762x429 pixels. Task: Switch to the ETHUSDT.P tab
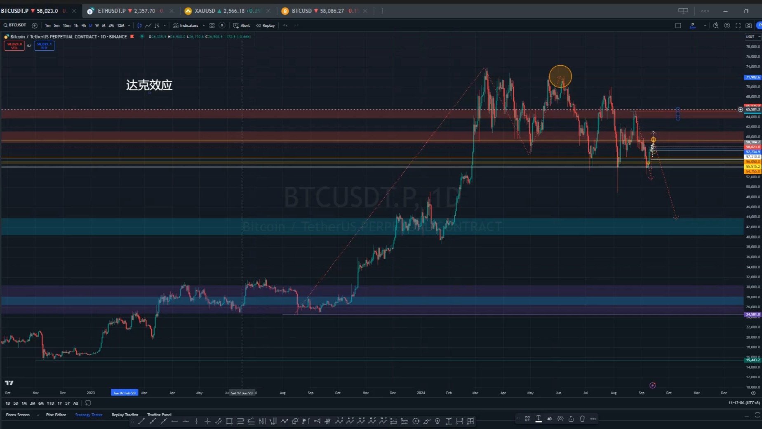[129, 11]
